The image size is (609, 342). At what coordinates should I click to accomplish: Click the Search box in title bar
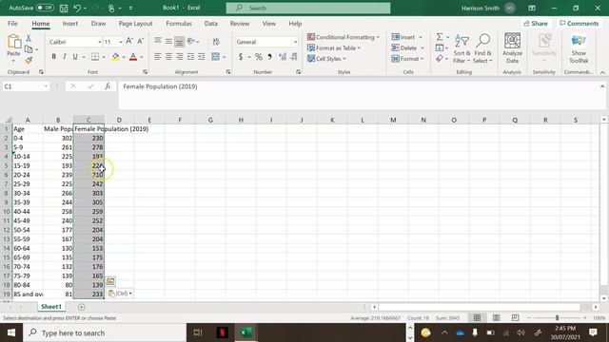click(308, 8)
